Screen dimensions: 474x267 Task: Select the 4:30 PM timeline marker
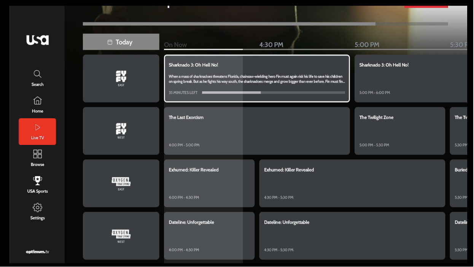coord(271,44)
